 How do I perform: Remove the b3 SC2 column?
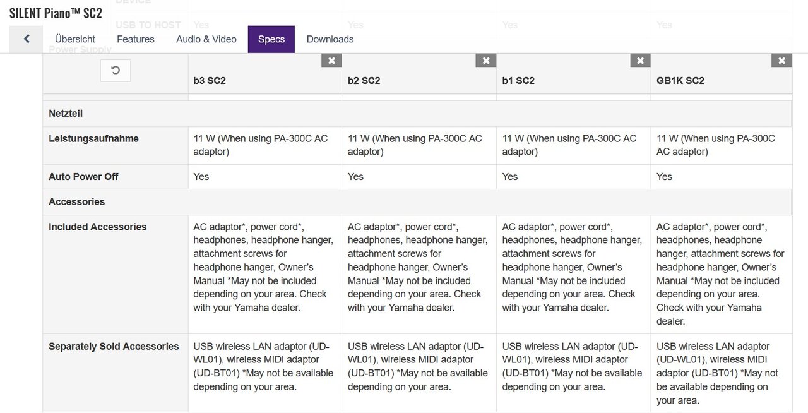point(331,61)
